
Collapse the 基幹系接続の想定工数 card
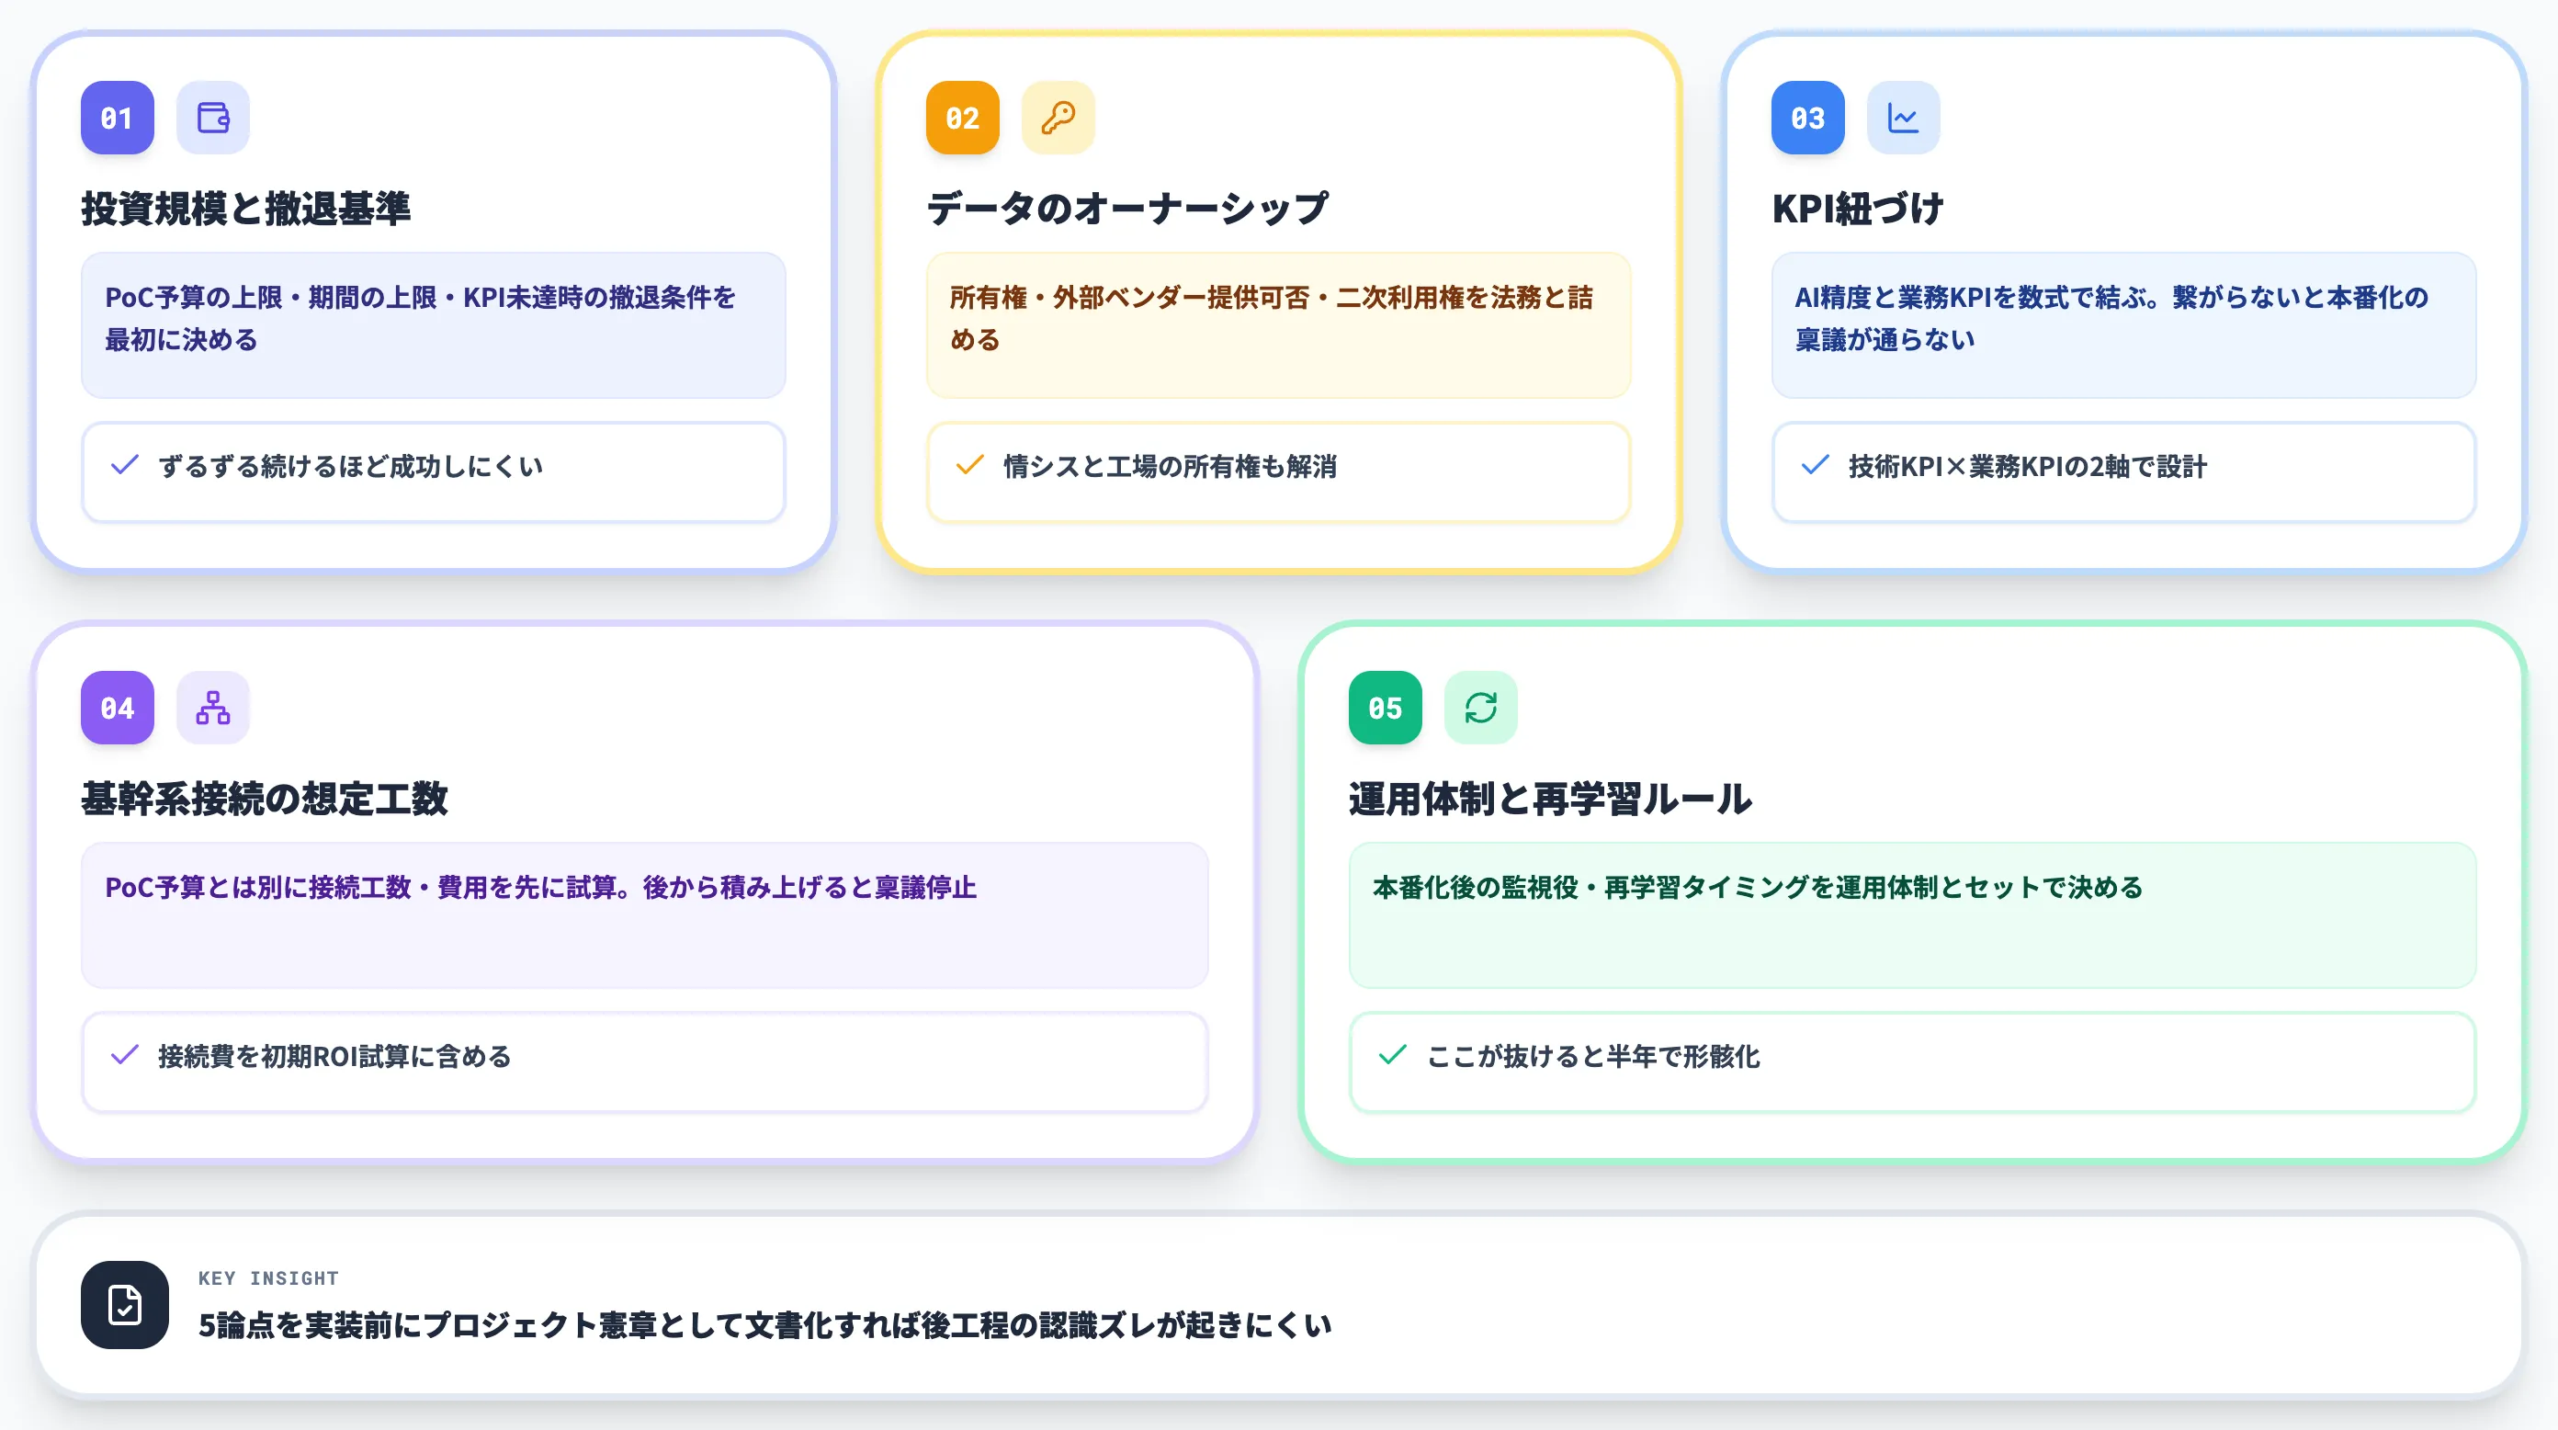266,800
